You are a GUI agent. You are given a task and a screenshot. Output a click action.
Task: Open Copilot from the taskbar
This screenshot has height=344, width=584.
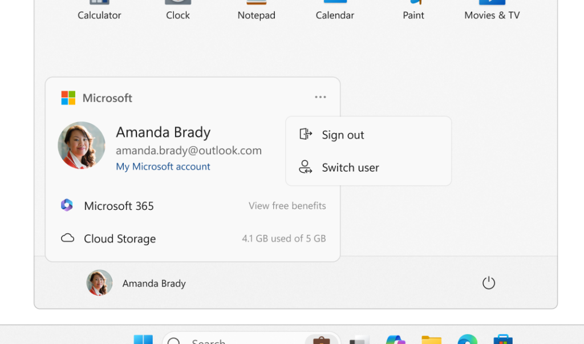tap(395, 340)
